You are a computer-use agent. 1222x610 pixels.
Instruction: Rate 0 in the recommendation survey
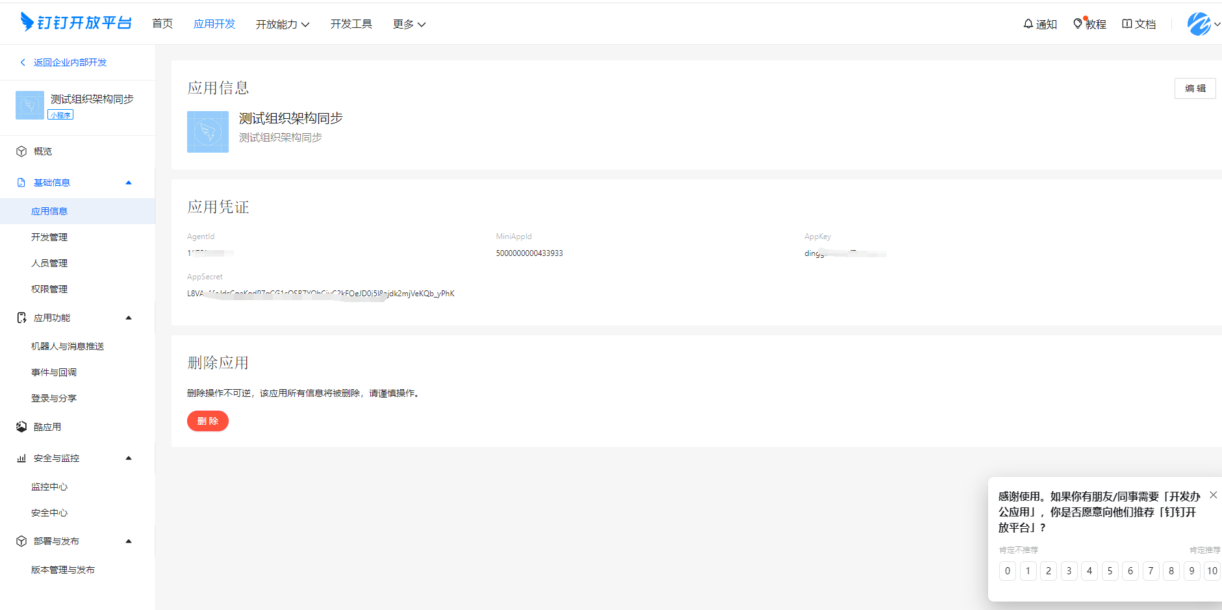1008,571
